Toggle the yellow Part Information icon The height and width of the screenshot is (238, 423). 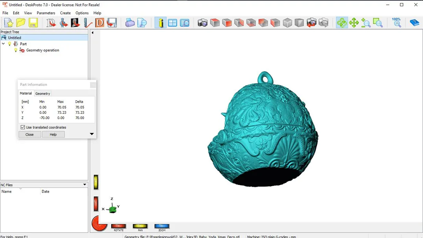click(x=160, y=23)
